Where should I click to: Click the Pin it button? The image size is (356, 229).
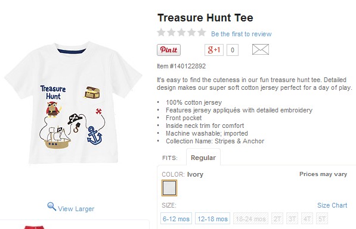point(169,50)
